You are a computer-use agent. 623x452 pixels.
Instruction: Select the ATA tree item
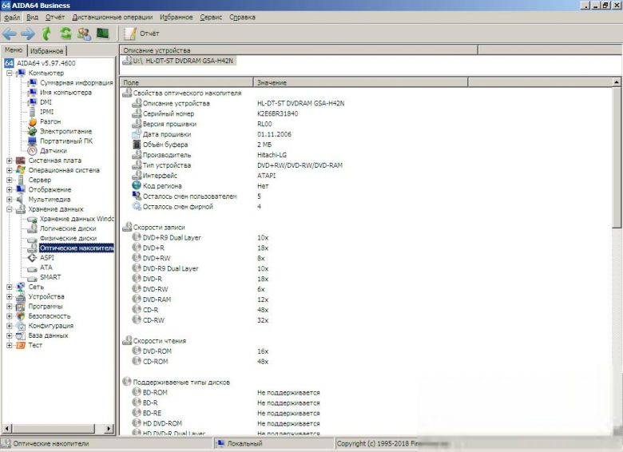pyautogui.click(x=46, y=268)
